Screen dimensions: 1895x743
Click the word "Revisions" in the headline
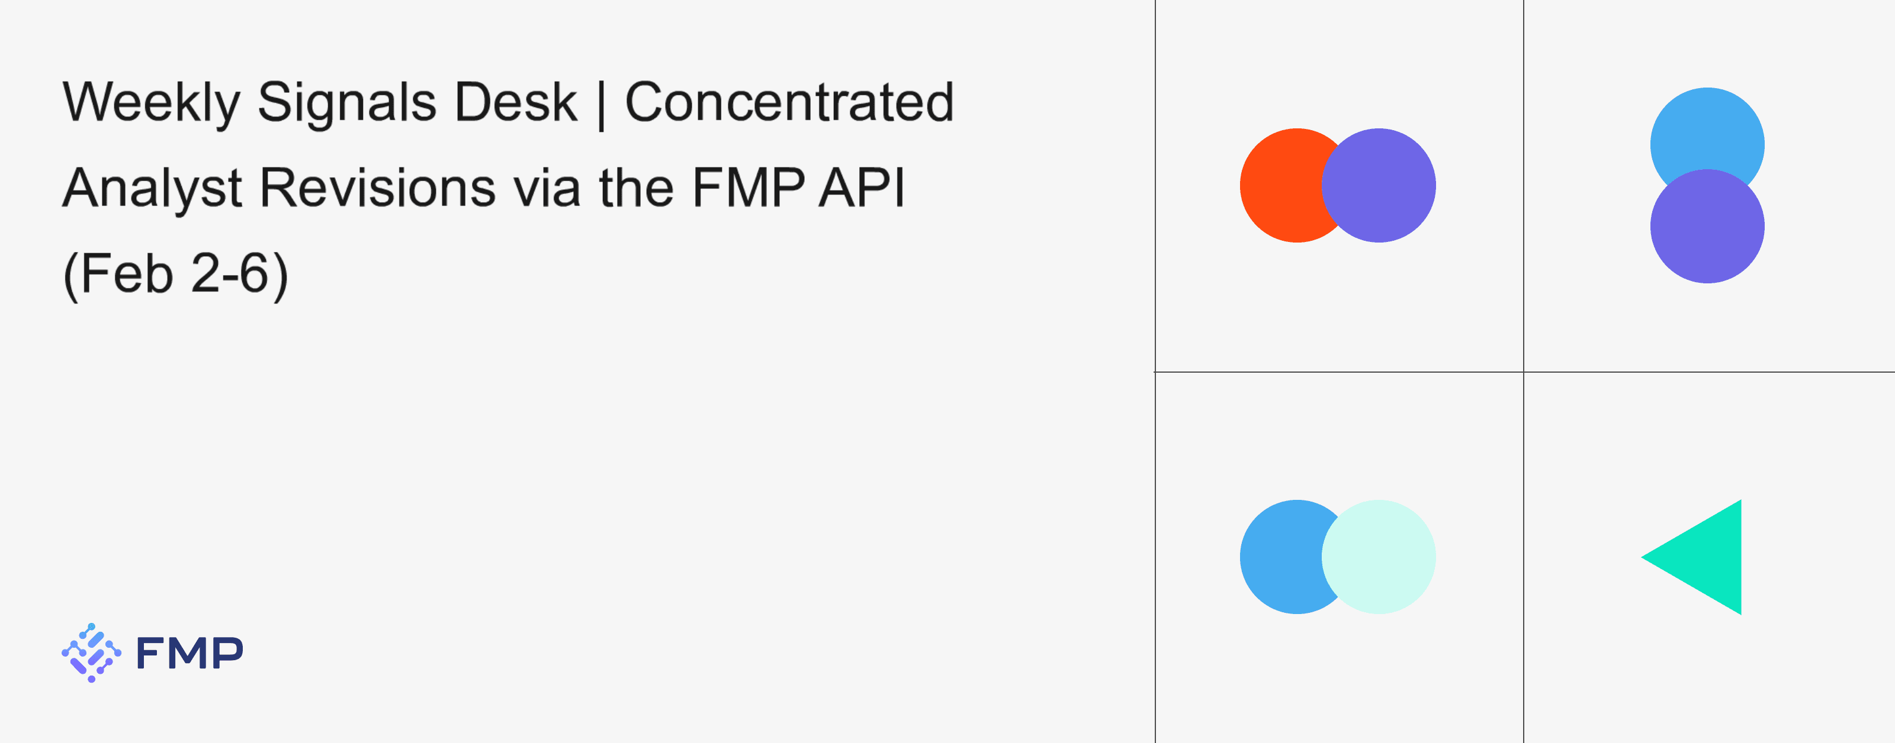(378, 189)
